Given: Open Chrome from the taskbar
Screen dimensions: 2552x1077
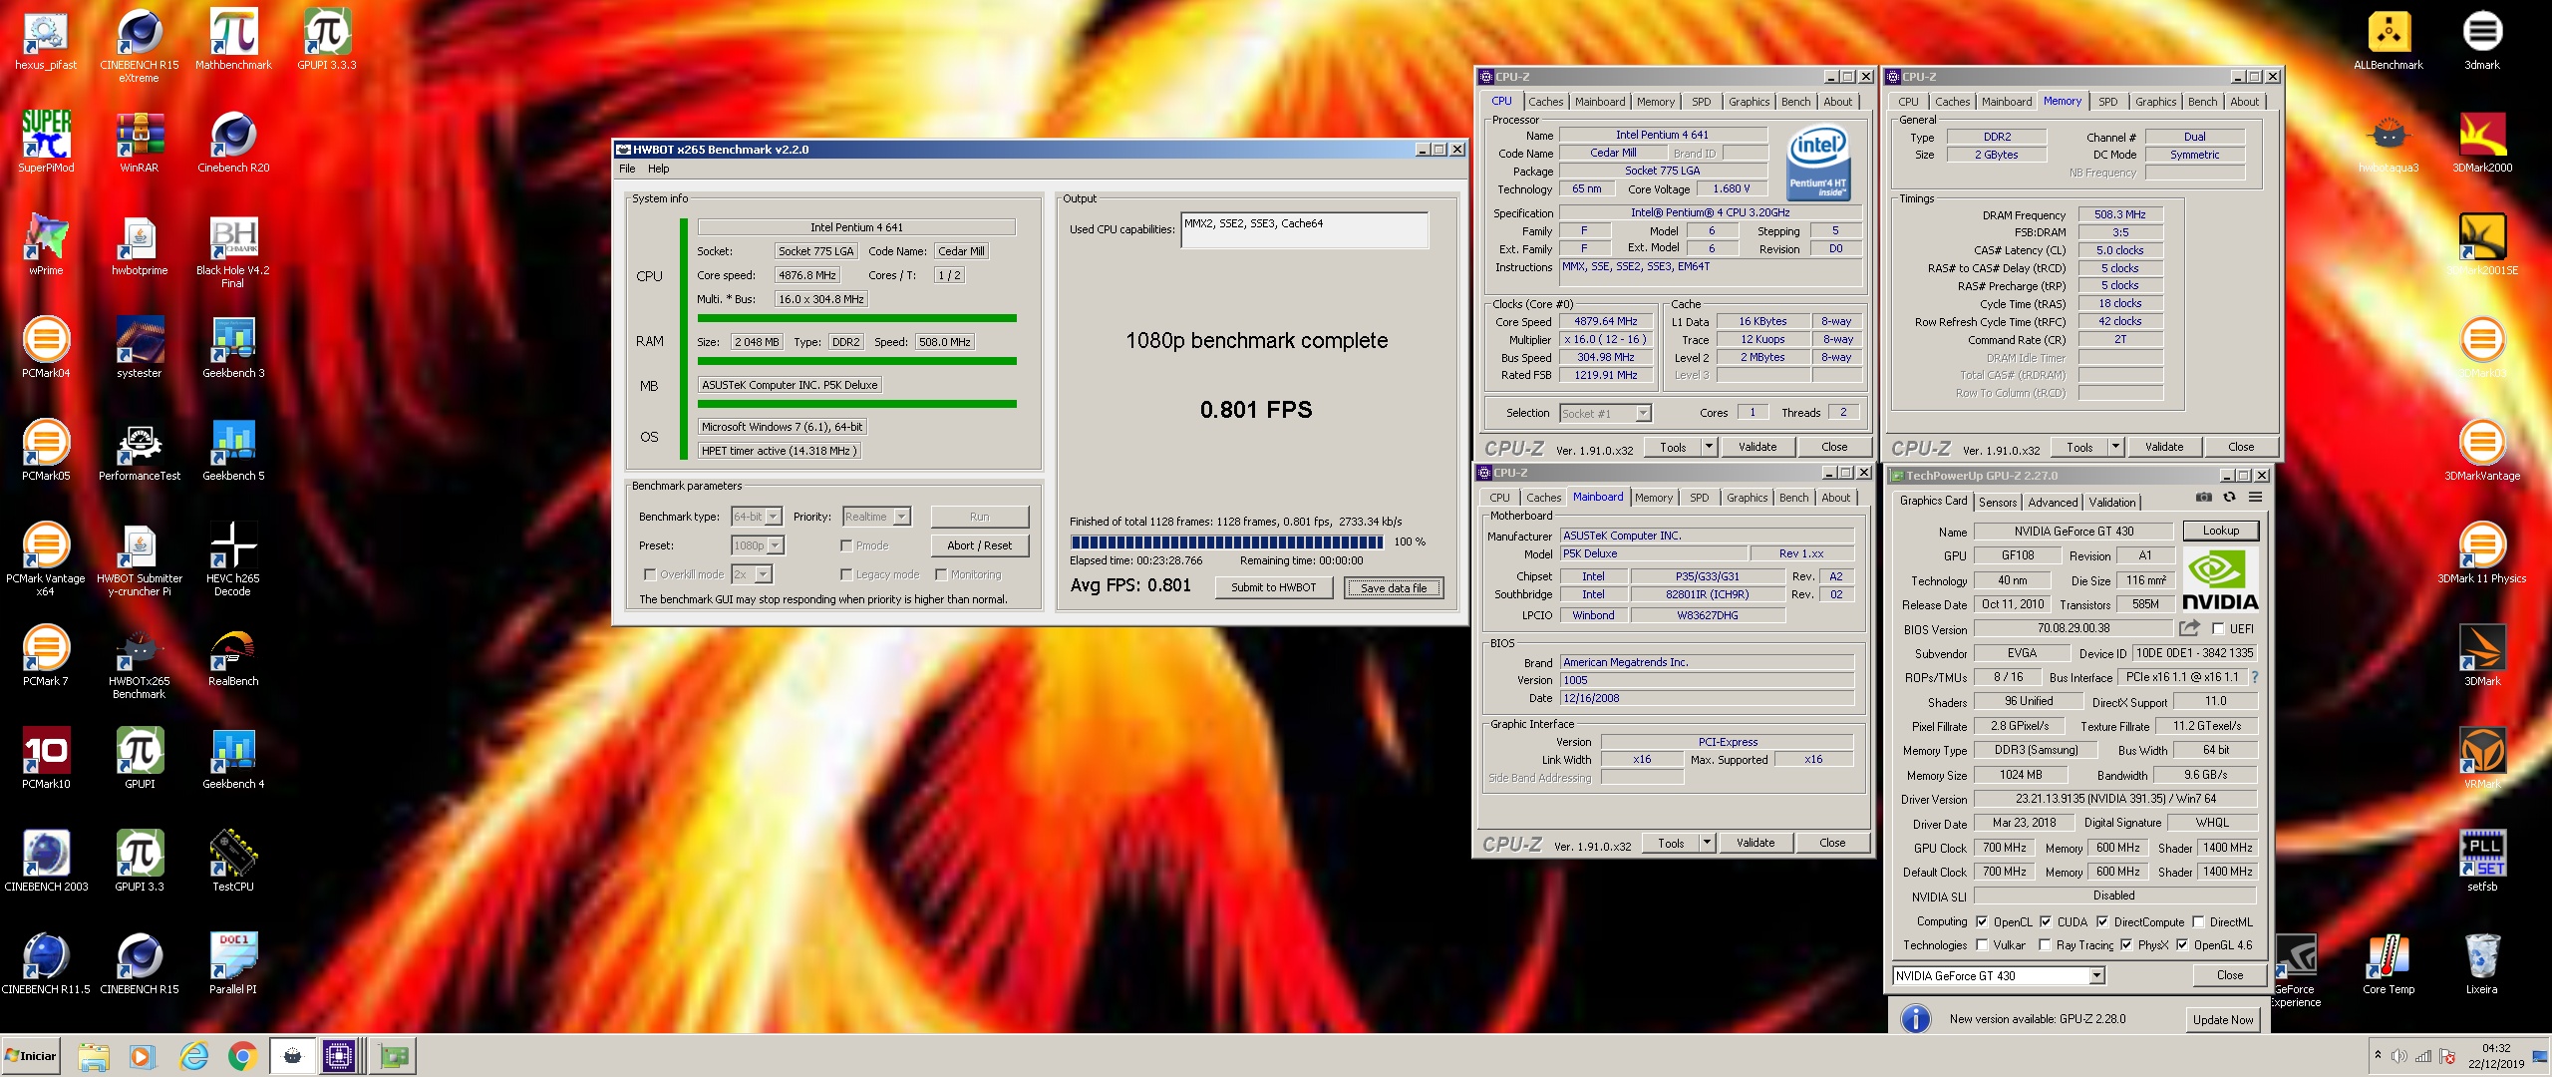Looking at the screenshot, I should (241, 1056).
